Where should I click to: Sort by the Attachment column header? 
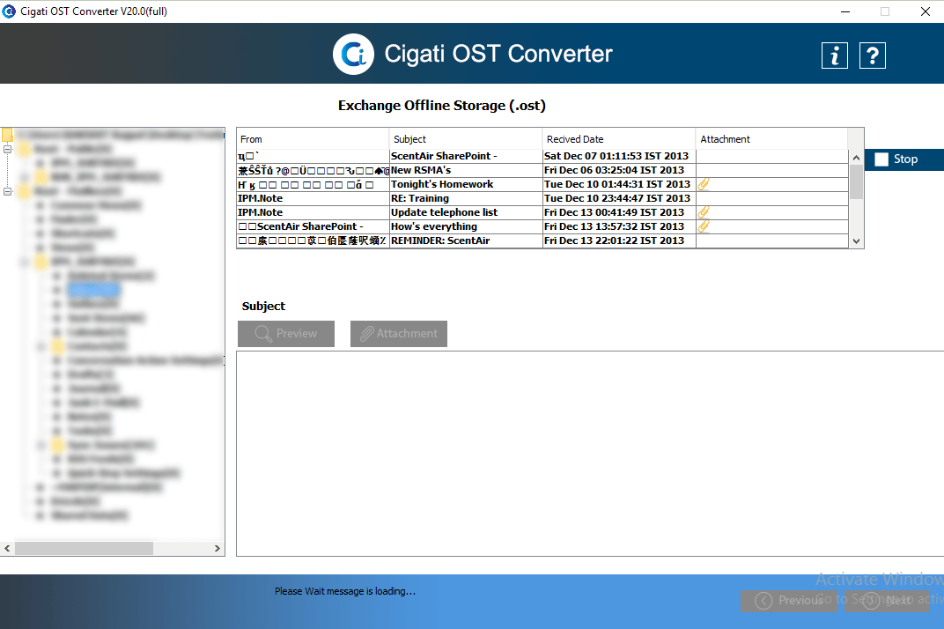pos(771,139)
